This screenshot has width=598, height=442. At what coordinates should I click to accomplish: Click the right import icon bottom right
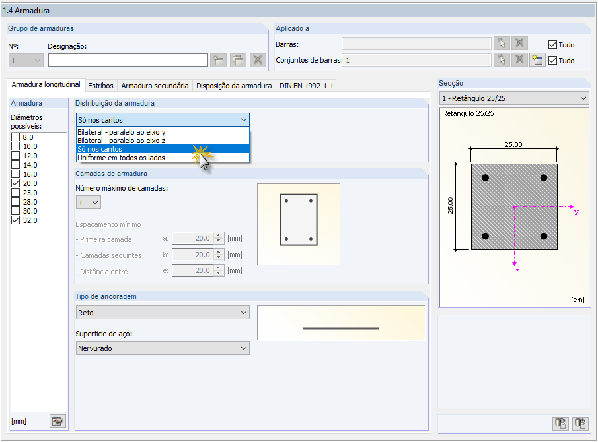580,424
